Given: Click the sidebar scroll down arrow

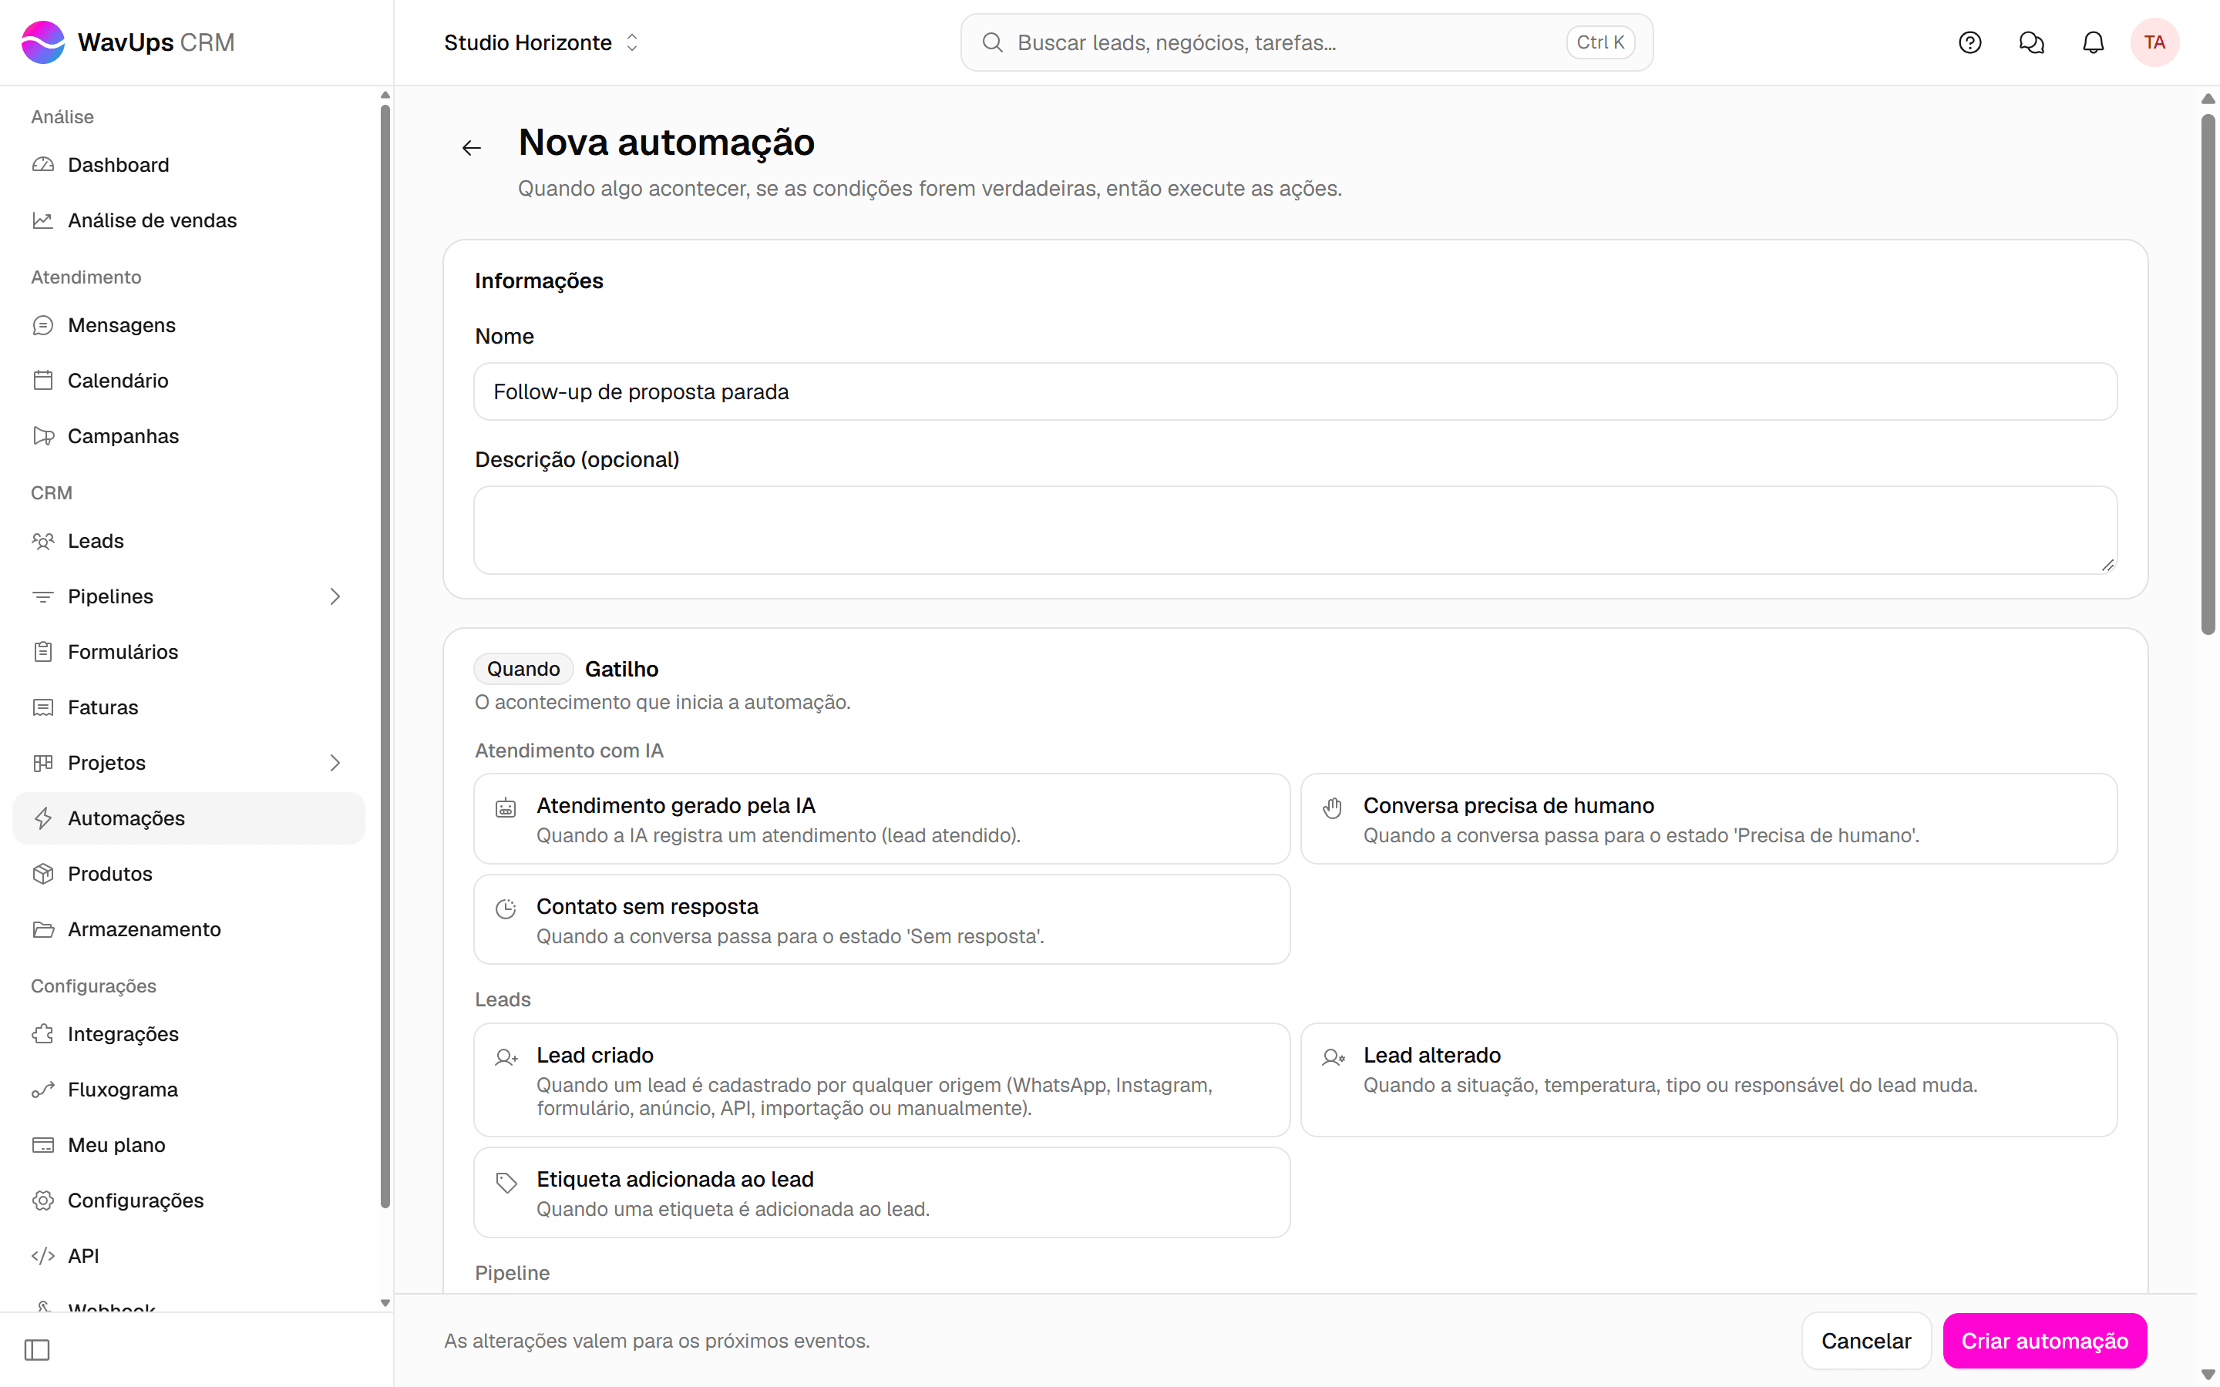Looking at the screenshot, I should point(385,1302).
